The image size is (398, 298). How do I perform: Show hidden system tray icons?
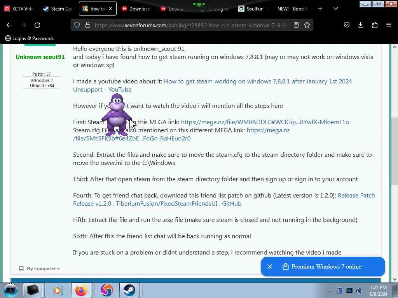tap(330, 291)
